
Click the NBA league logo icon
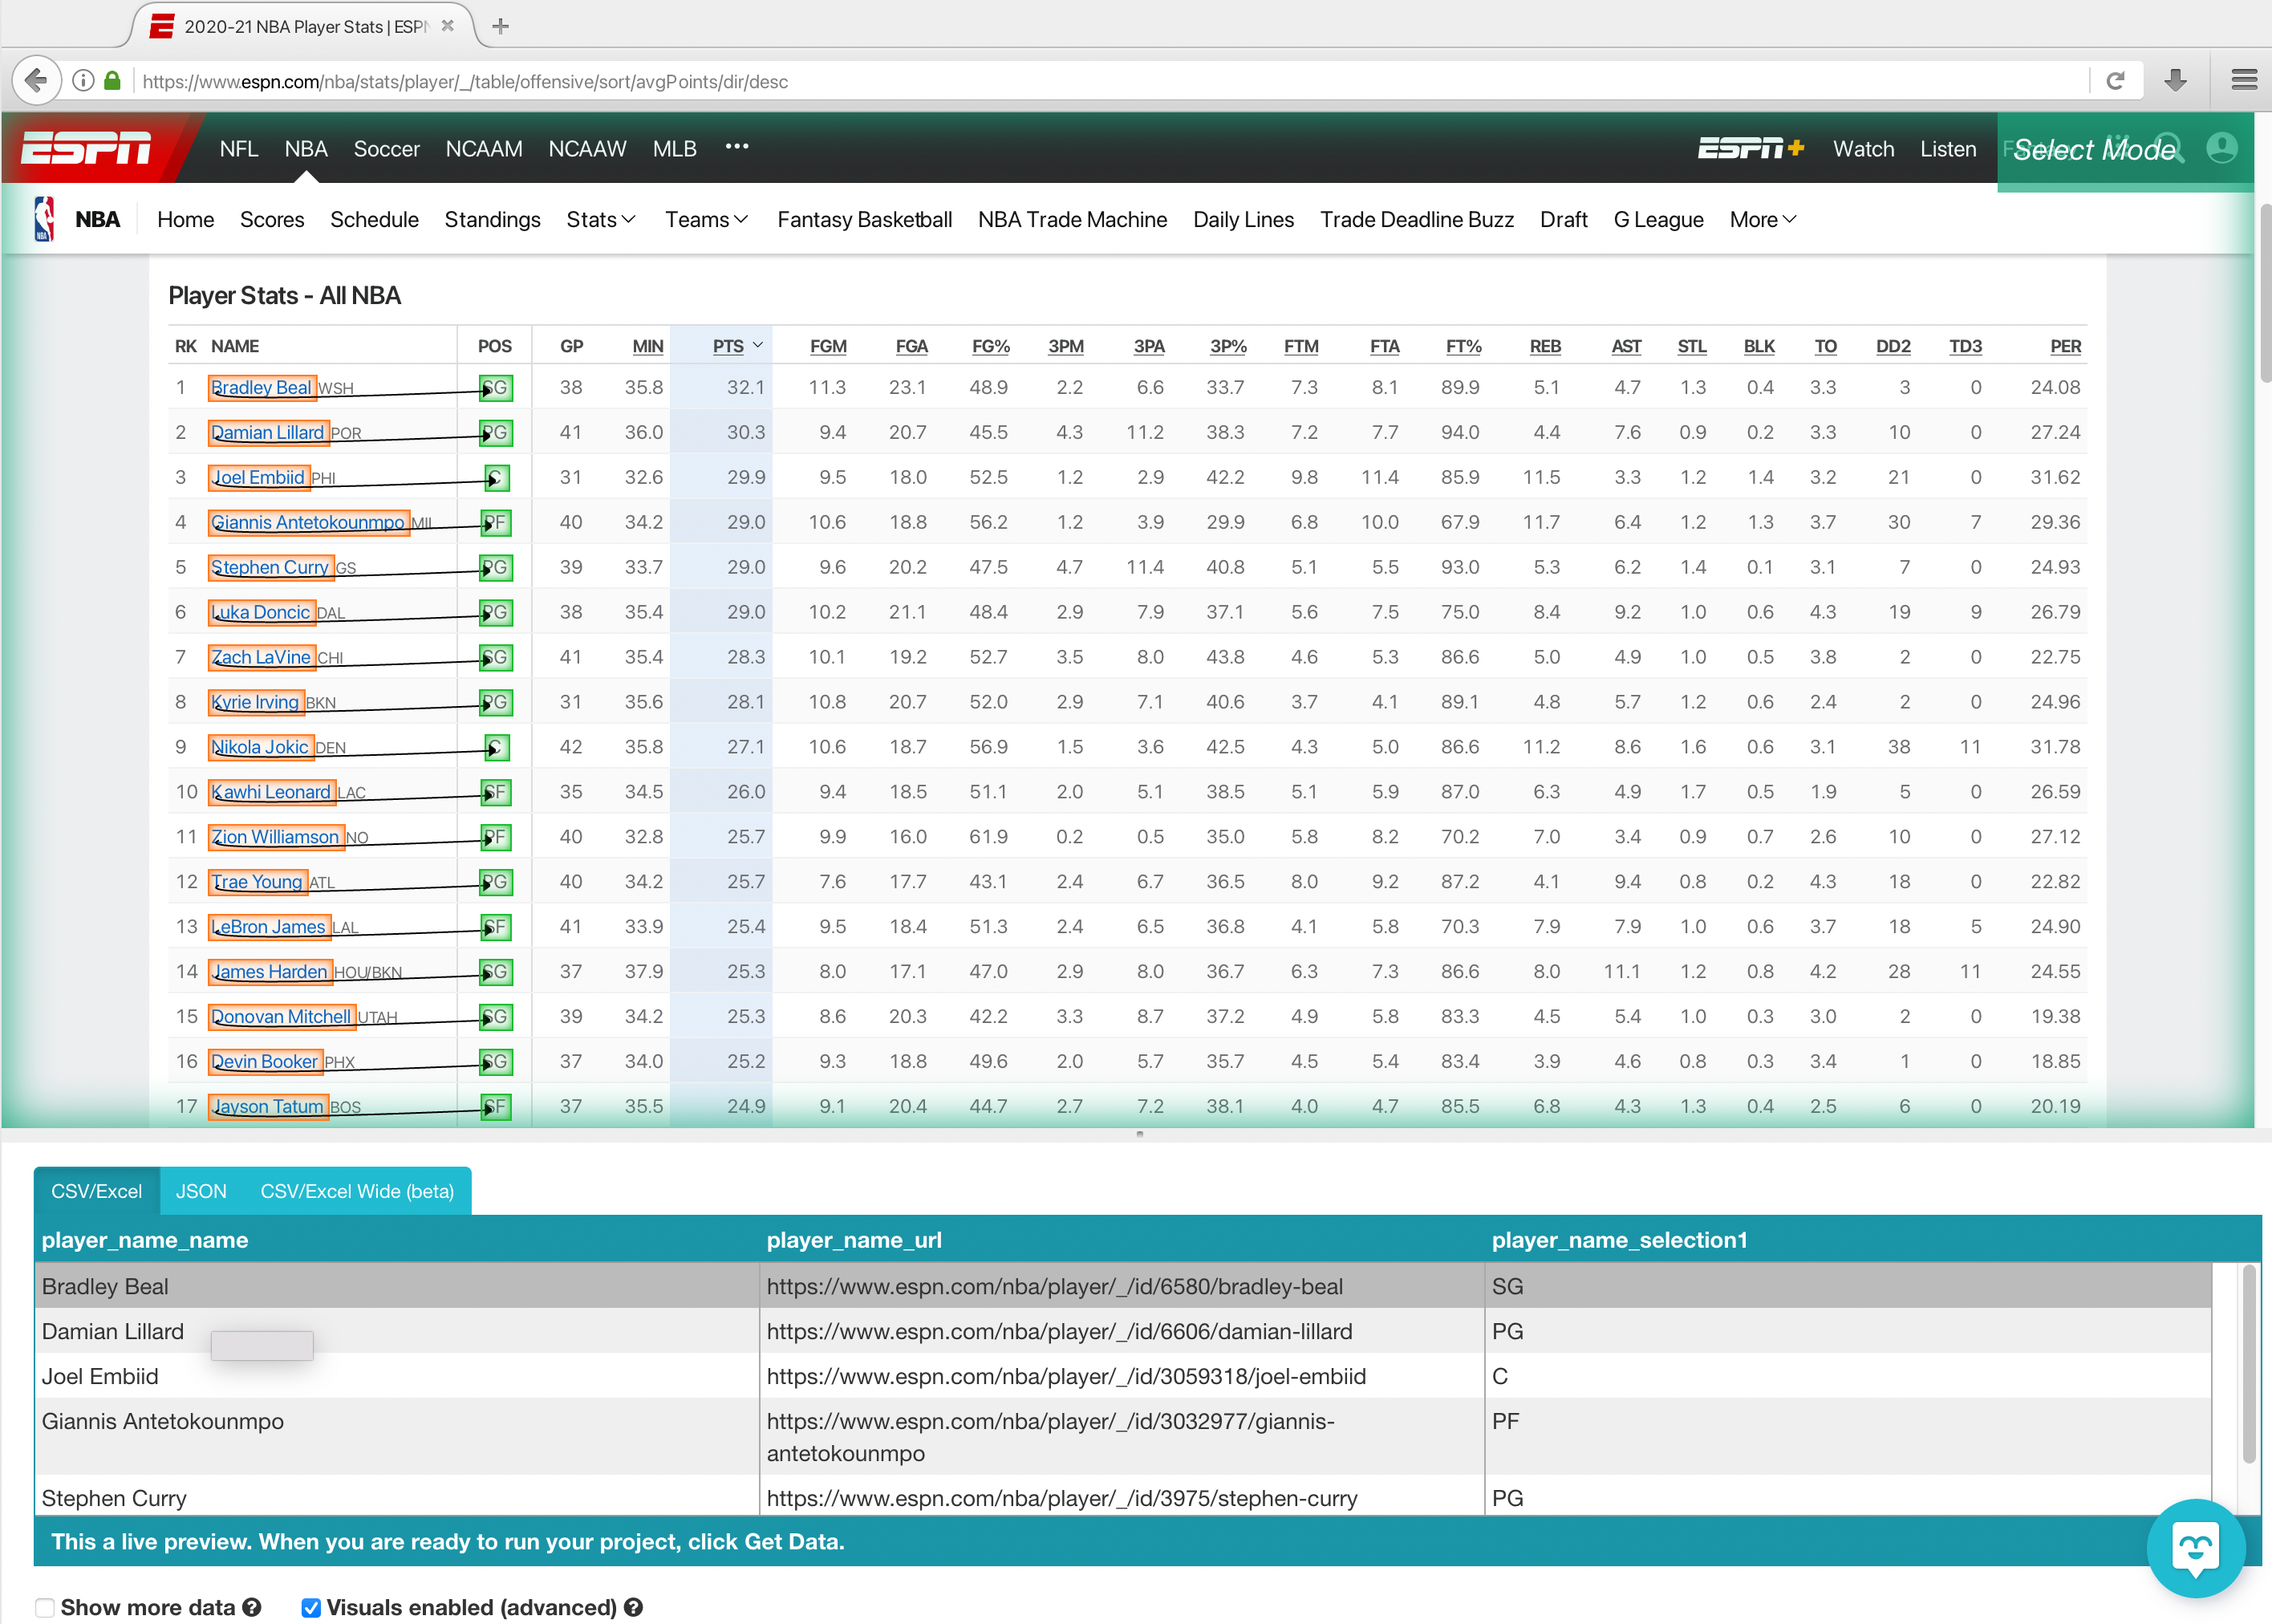(x=44, y=219)
